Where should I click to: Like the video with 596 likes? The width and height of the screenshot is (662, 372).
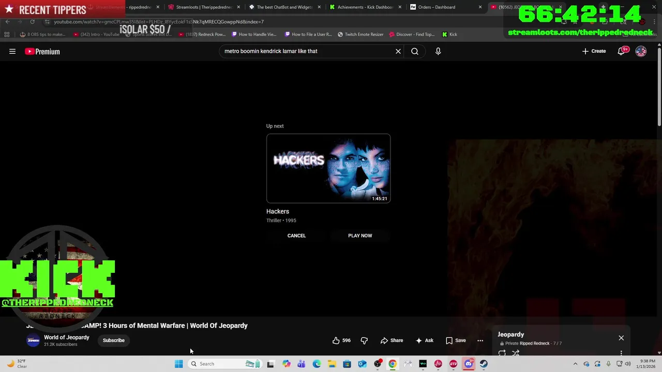(x=341, y=340)
